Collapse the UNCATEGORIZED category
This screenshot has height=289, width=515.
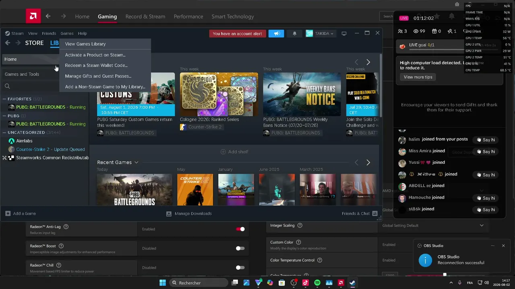pyautogui.click(x=4, y=132)
